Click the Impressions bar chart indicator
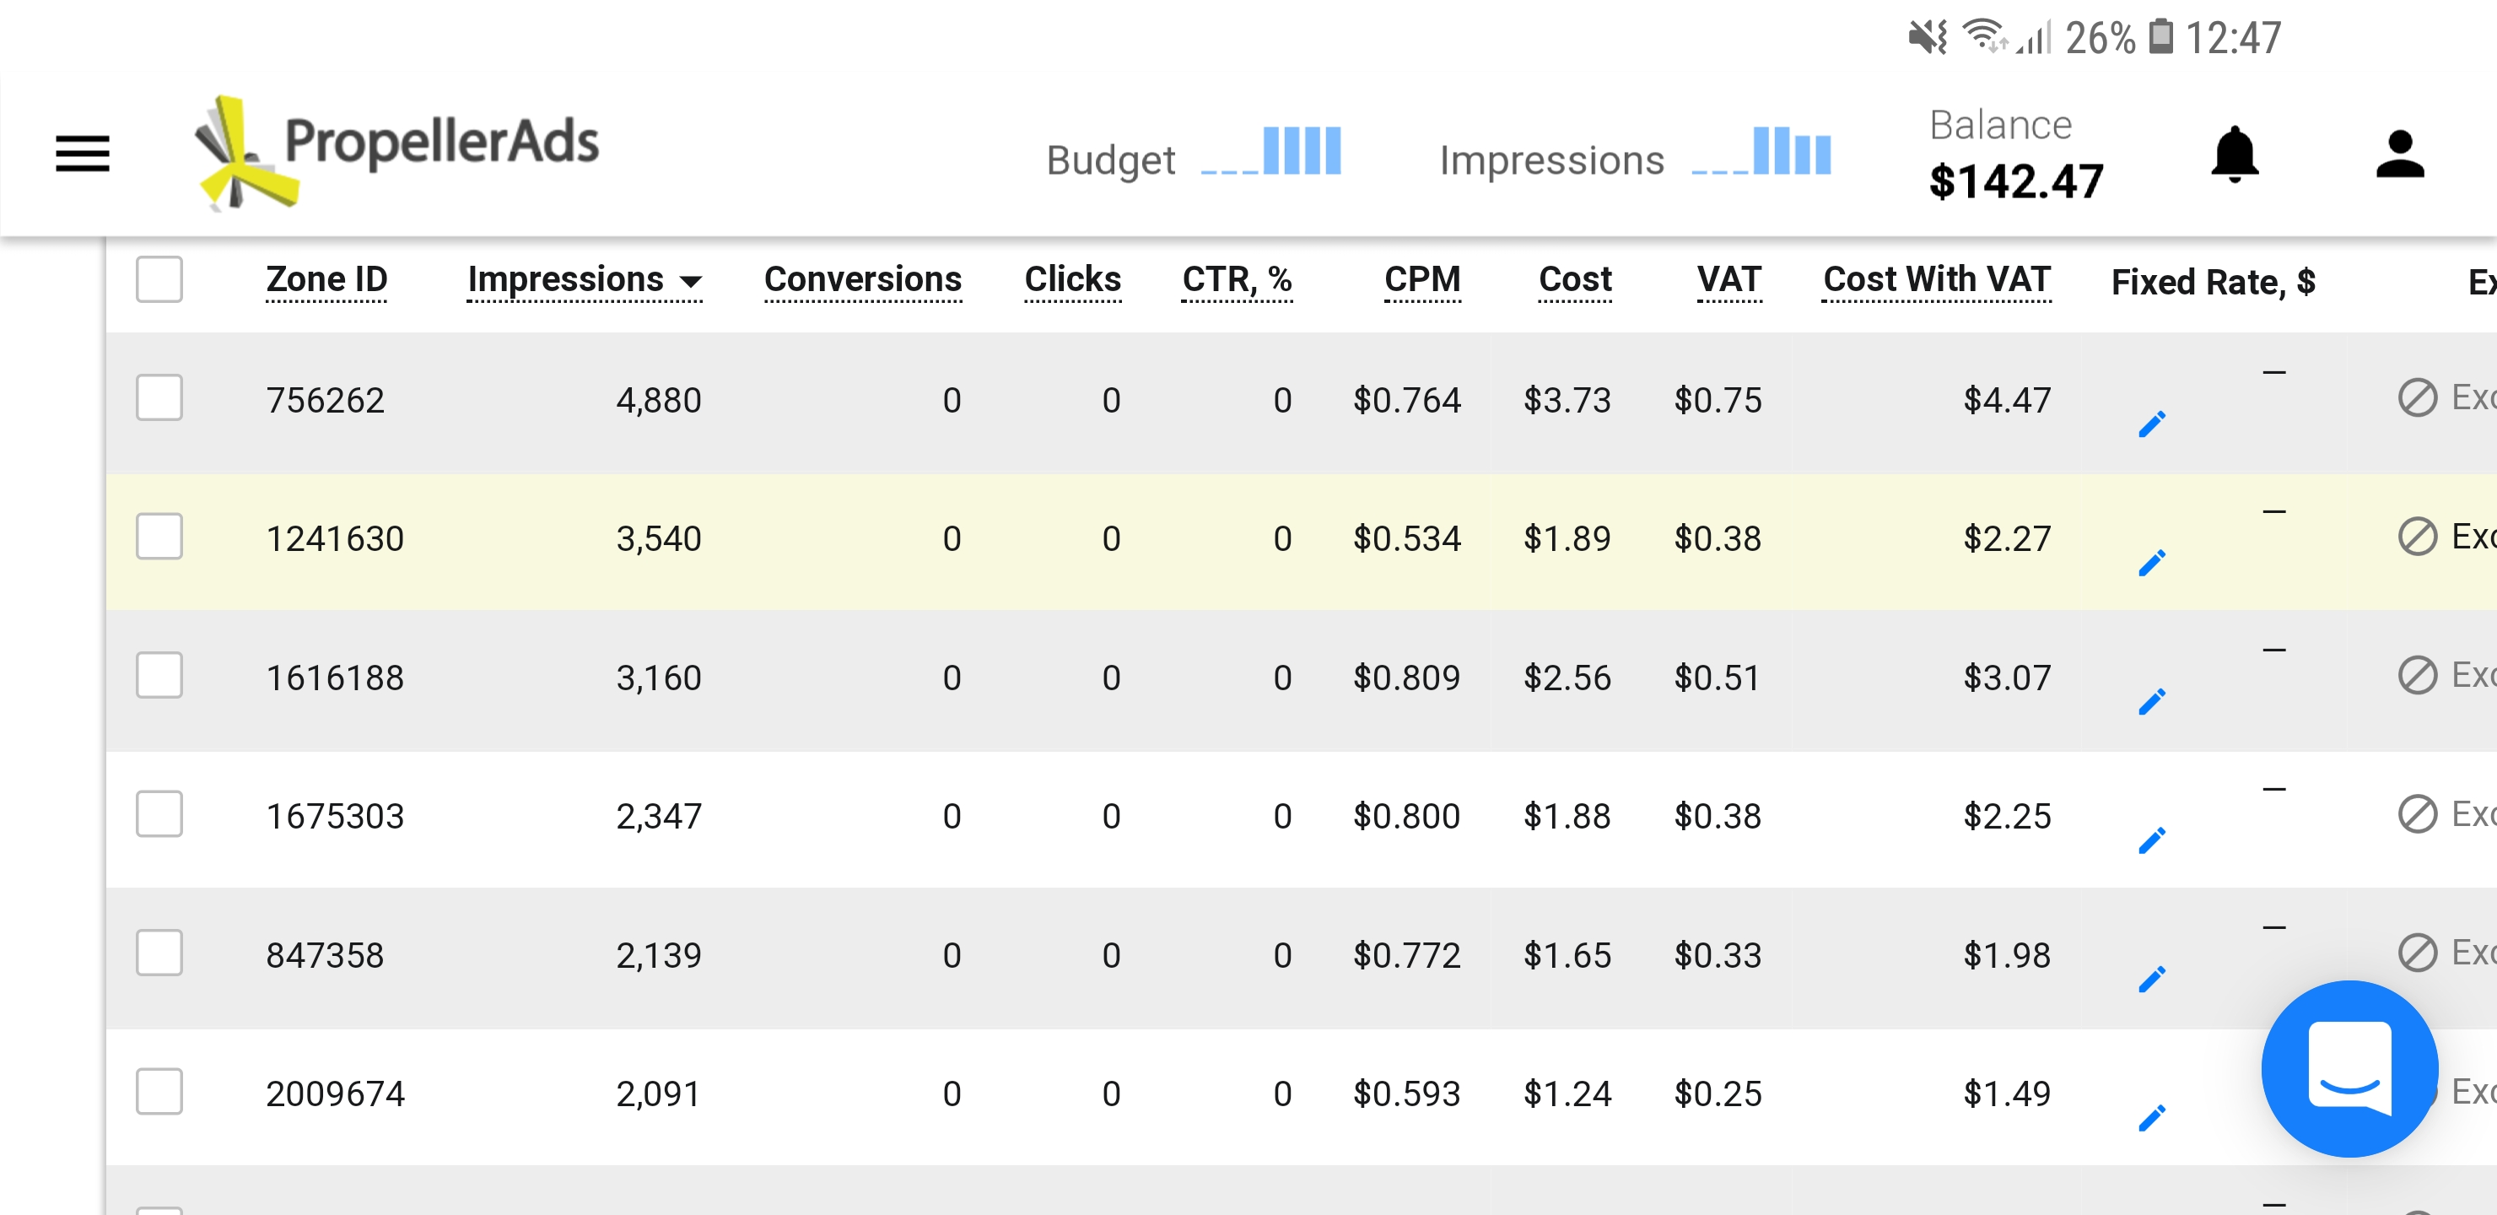2497x1215 pixels. tap(1761, 151)
